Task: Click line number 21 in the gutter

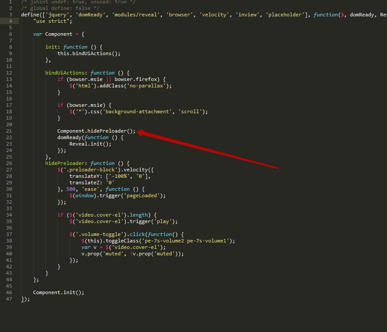Action: (x=9, y=131)
